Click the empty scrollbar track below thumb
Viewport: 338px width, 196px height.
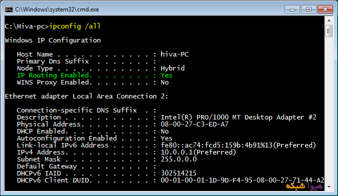click(x=329, y=110)
